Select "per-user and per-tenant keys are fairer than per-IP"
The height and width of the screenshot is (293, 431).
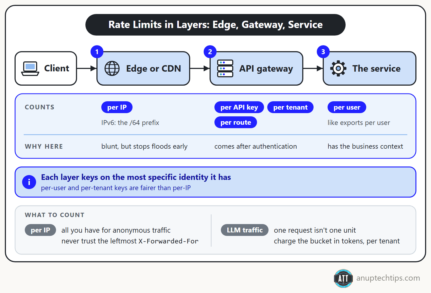pyautogui.click(x=116, y=188)
